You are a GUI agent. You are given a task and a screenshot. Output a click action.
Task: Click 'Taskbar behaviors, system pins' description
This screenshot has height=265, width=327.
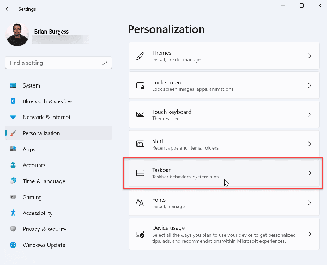[185, 177]
